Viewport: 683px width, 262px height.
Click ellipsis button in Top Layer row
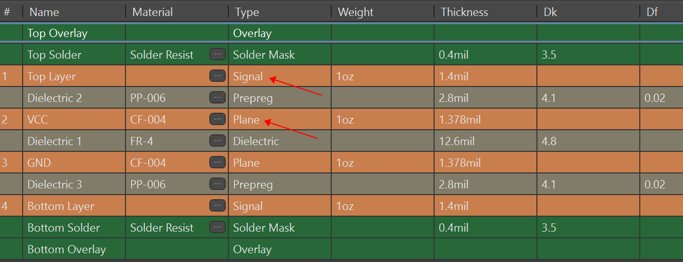[x=218, y=76]
